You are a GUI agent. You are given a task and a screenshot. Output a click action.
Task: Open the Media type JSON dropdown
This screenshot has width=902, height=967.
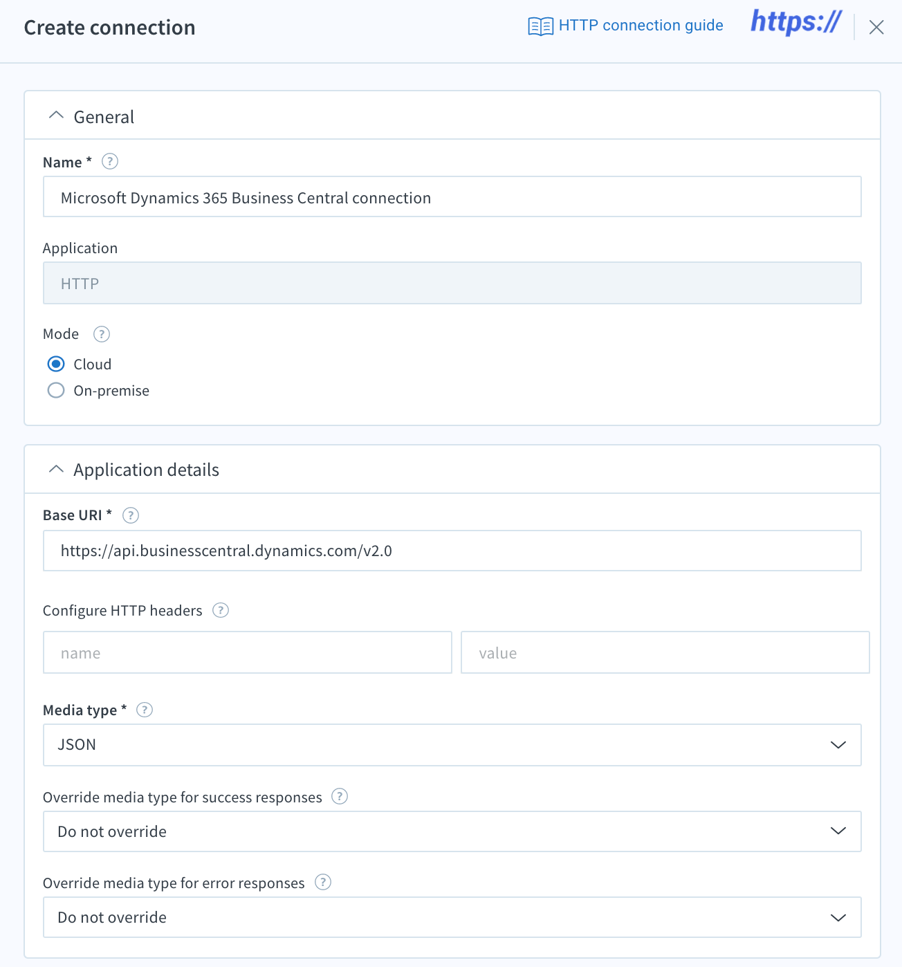pos(452,745)
